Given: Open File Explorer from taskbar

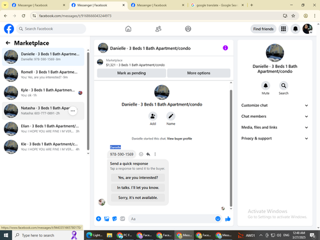Looking at the screenshot, I should 109,236.
